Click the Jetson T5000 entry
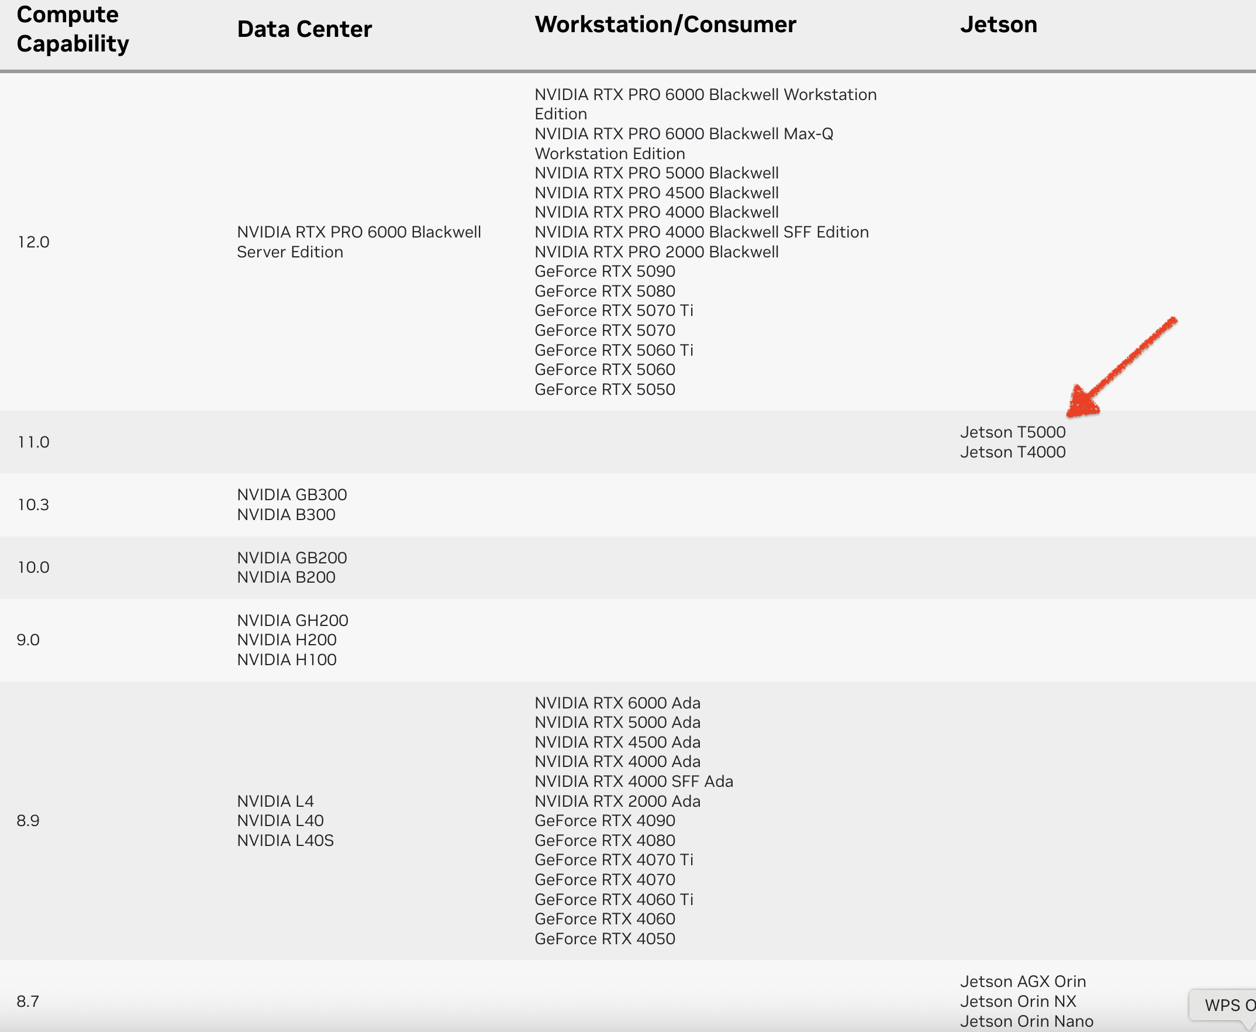 click(x=1012, y=432)
